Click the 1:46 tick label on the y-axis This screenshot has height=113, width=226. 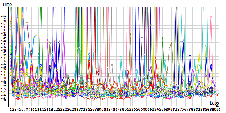(x=4, y=36)
